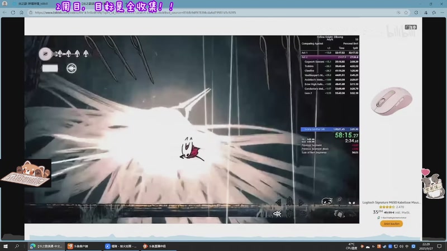This screenshot has width=447, height=251.
Task: Open the Douyu streaming companion taskbar app
Action: click(x=158, y=246)
